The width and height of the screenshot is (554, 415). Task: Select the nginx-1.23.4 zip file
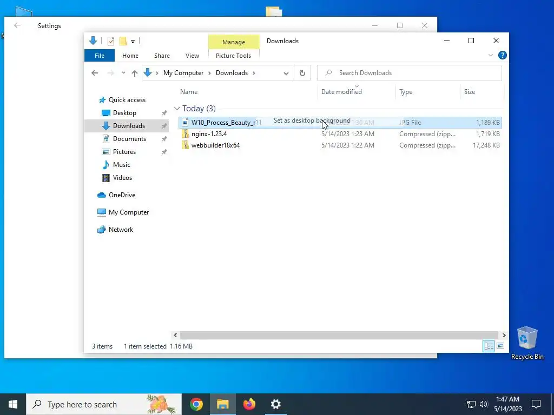(x=340, y=134)
